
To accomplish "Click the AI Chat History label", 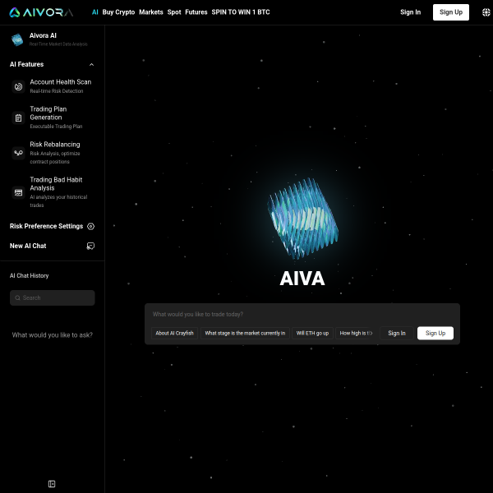I will [x=30, y=276].
